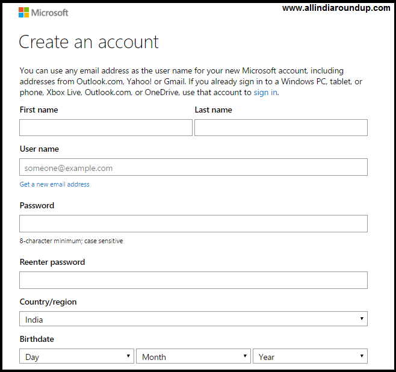Open the Country/region combo box showing India
This screenshot has width=396, height=372.
click(193, 318)
